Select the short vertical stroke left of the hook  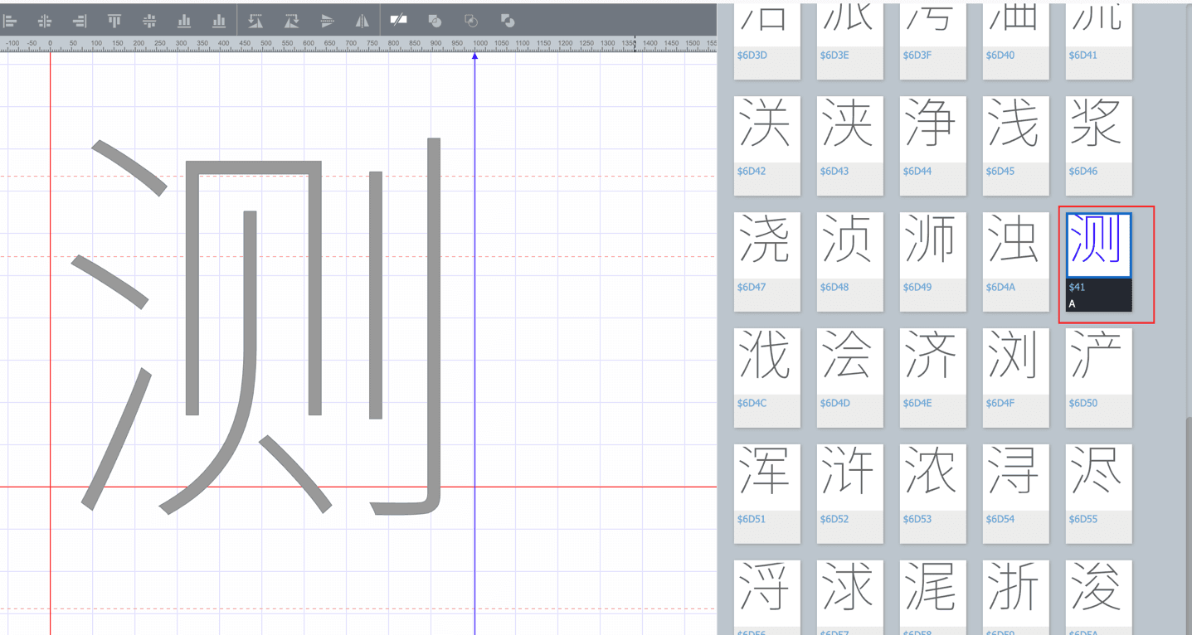tap(376, 294)
